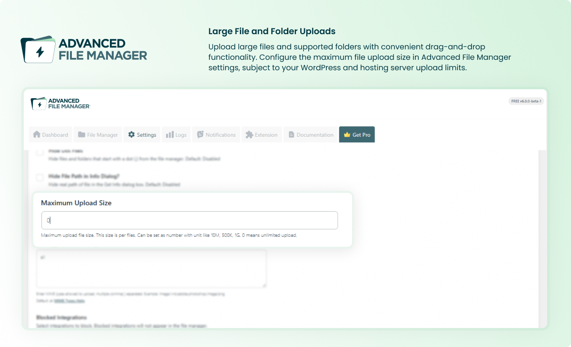This screenshot has width=571, height=347.
Task: Toggle the Hide Dot Files checkbox
Action: (x=40, y=152)
